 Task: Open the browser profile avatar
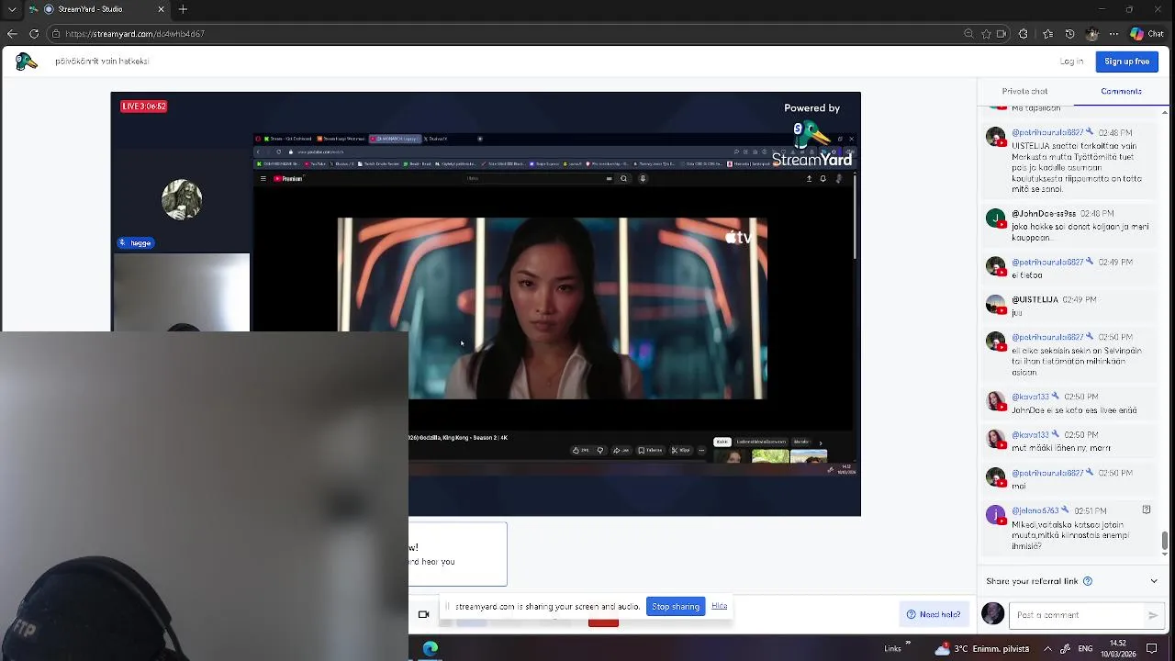click(x=1091, y=34)
